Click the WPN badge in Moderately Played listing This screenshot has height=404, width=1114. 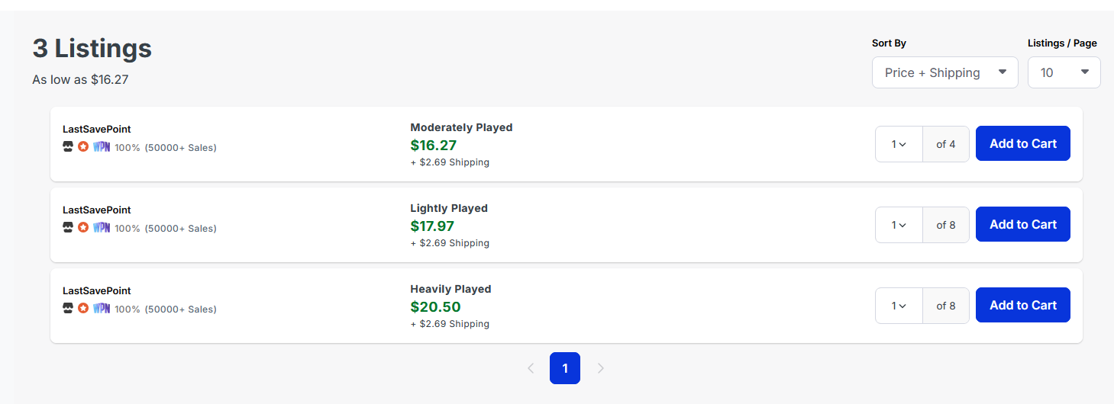click(x=102, y=146)
